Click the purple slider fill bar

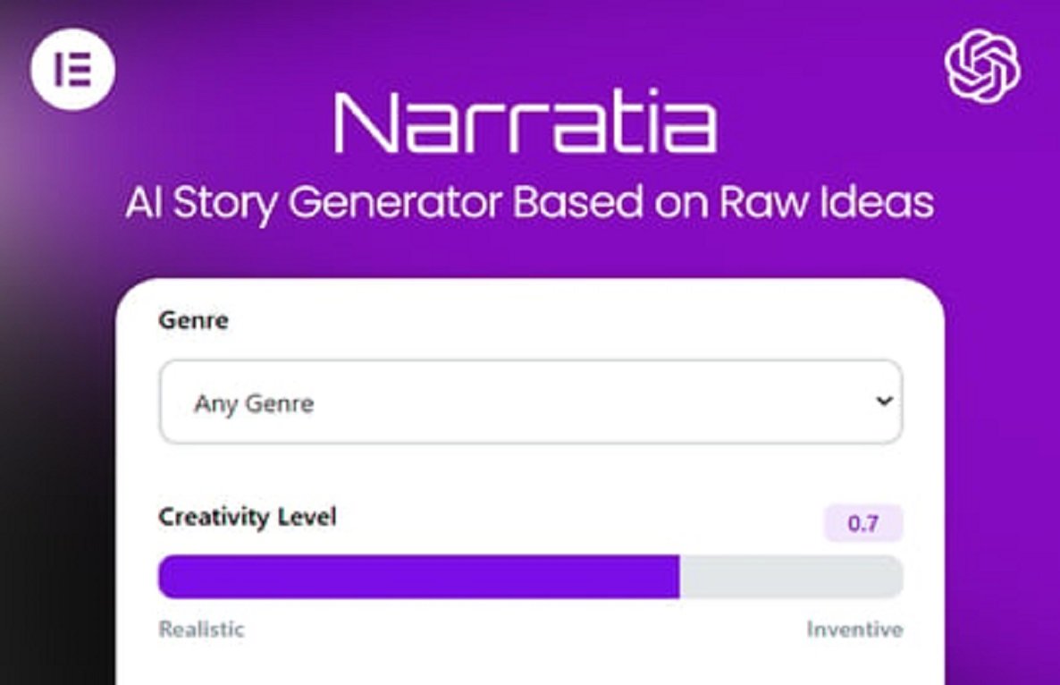[420, 577]
